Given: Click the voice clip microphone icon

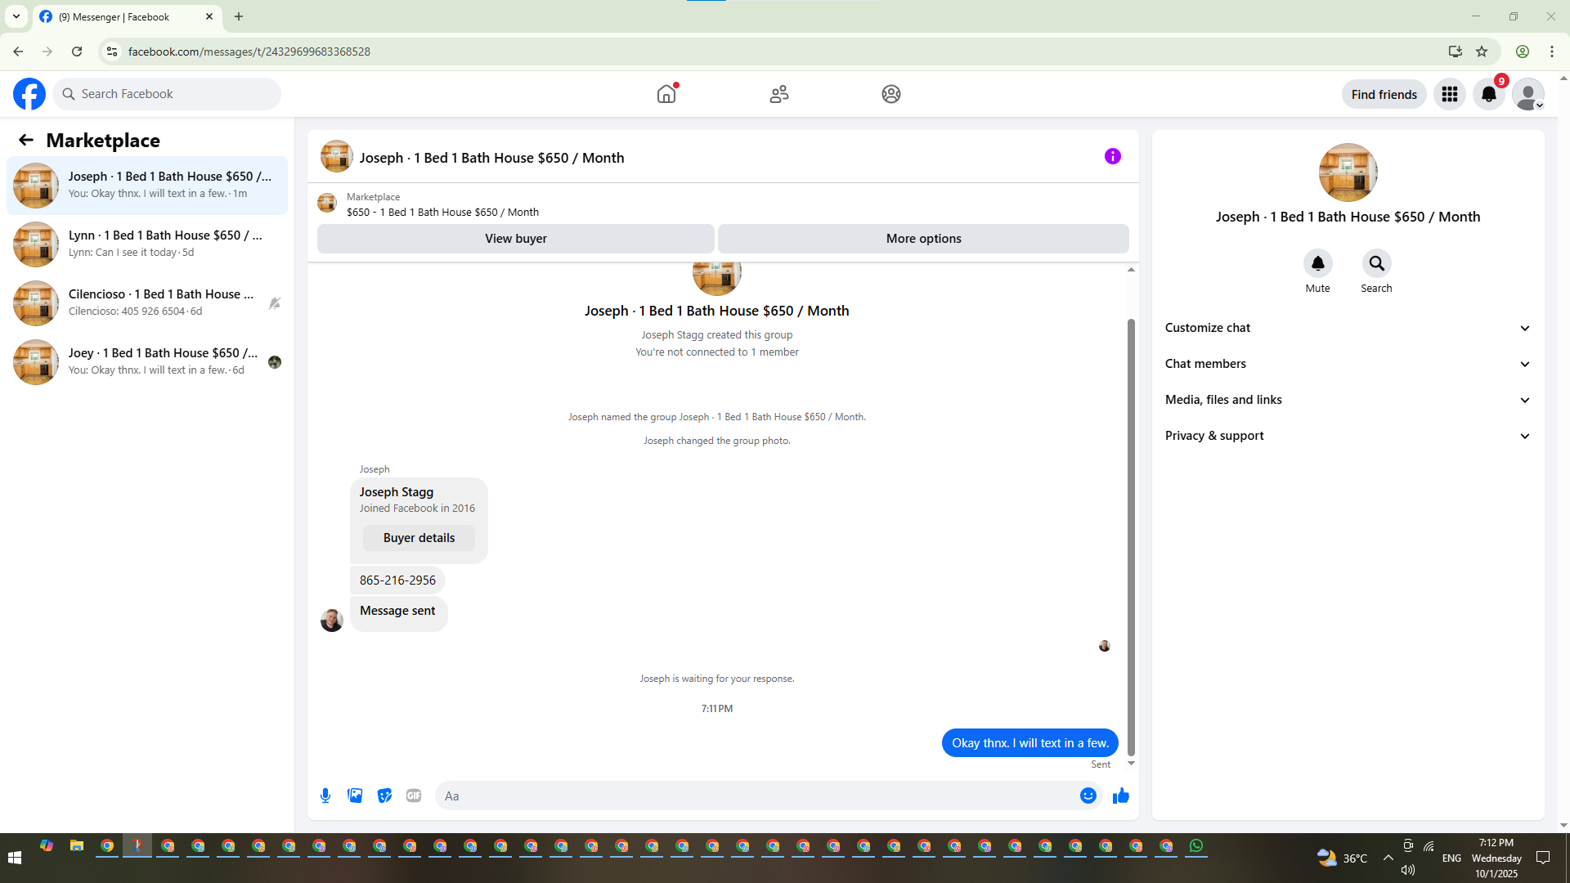Looking at the screenshot, I should point(325,796).
